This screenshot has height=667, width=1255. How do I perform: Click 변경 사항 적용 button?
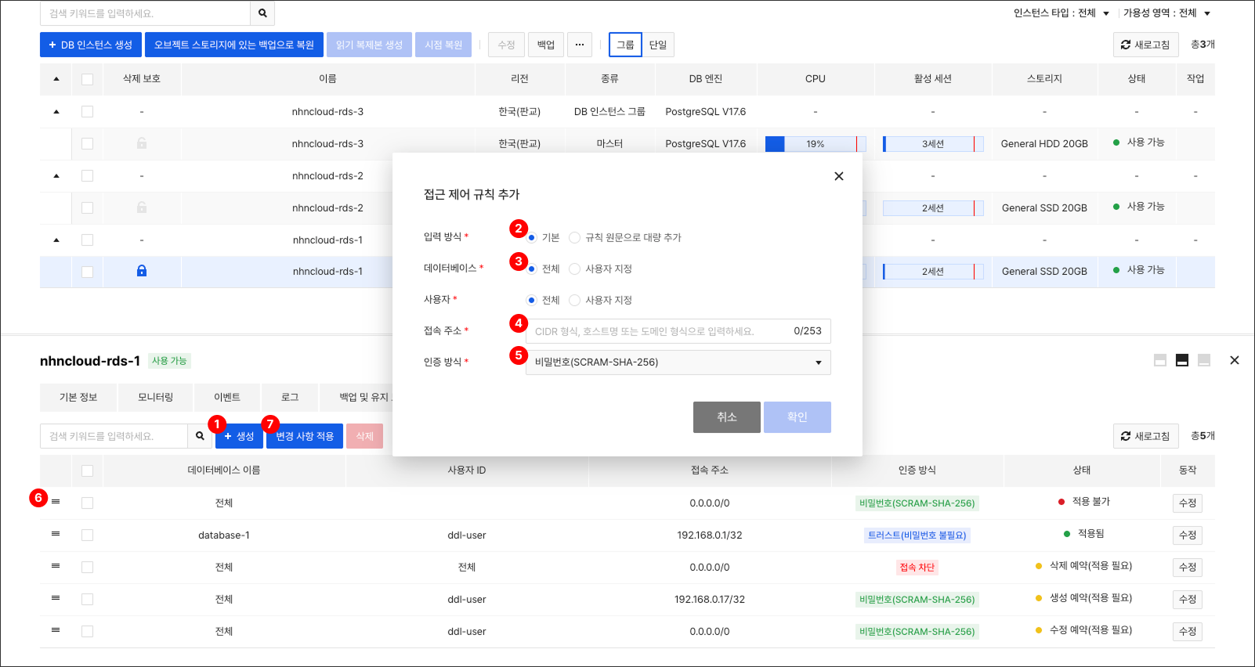coord(305,436)
